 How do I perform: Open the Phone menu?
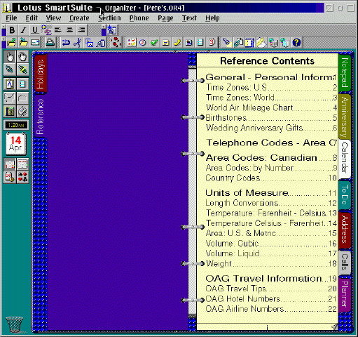click(139, 18)
